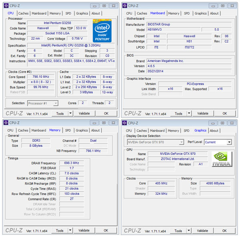
Task: Switch to the Mainboard tab in the CPU window
Action: click(39, 14)
